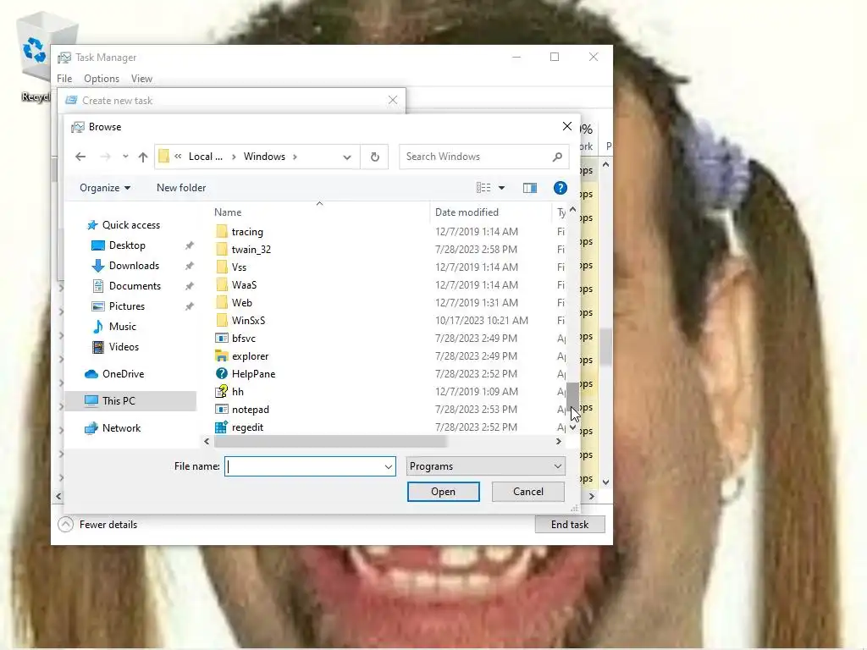Open the blue Help question mark icon
Image resolution: width=867 pixels, height=650 pixels.
click(561, 188)
